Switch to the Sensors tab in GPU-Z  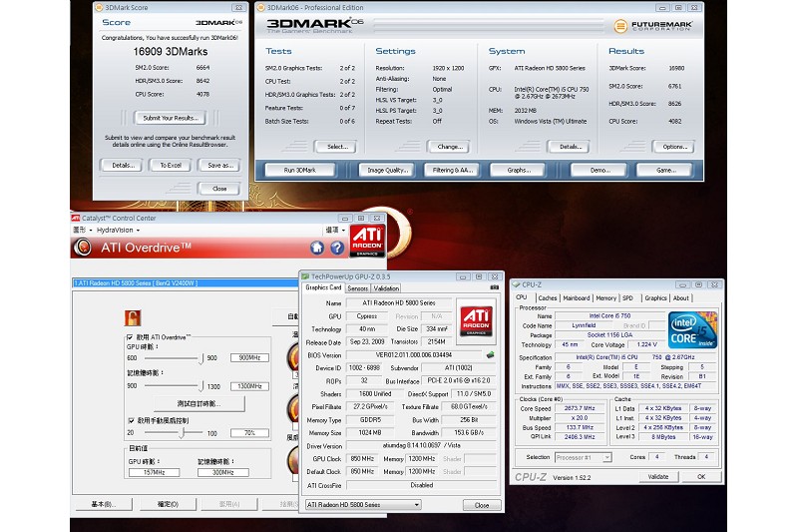pos(358,288)
